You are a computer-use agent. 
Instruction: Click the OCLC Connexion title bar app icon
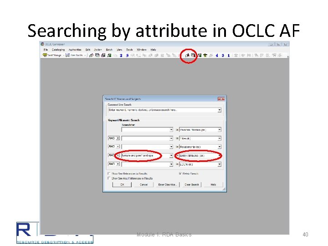[42, 44]
